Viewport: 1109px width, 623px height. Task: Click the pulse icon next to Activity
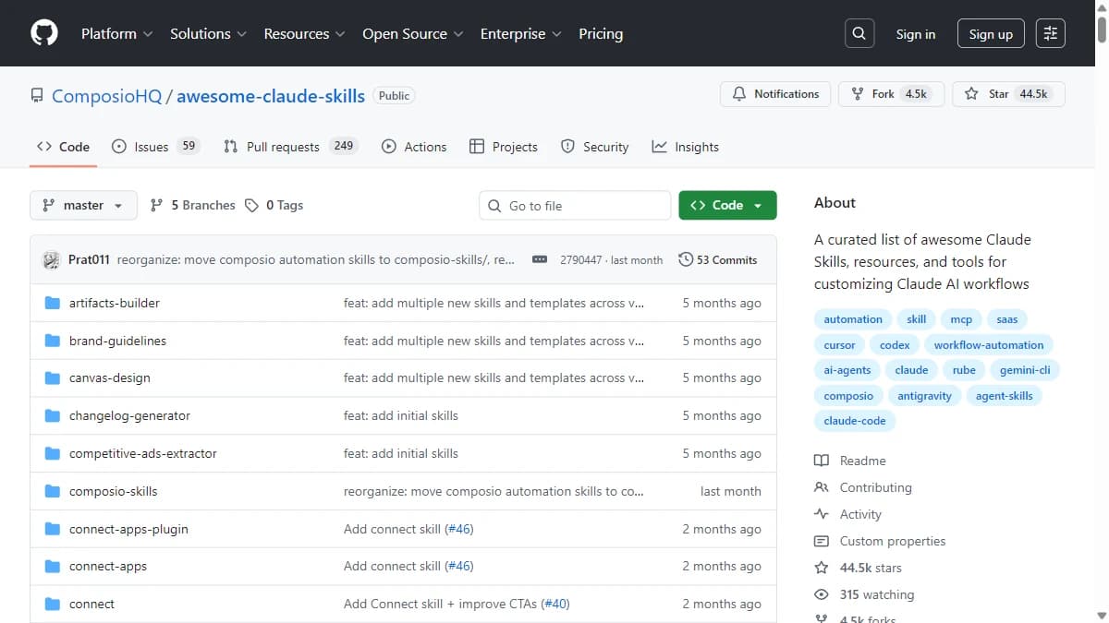click(822, 514)
